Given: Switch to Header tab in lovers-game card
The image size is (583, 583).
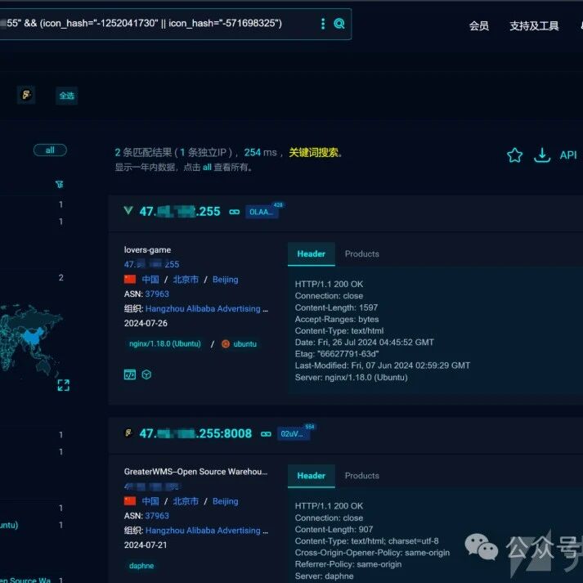Looking at the screenshot, I should [312, 254].
